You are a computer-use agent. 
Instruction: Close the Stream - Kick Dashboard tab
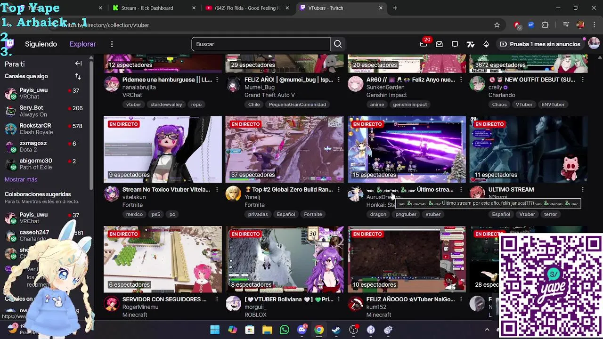(194, 8)
